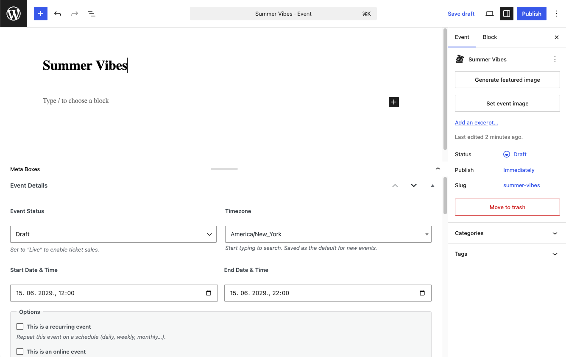Click the Publish button

tap(532, 14)
